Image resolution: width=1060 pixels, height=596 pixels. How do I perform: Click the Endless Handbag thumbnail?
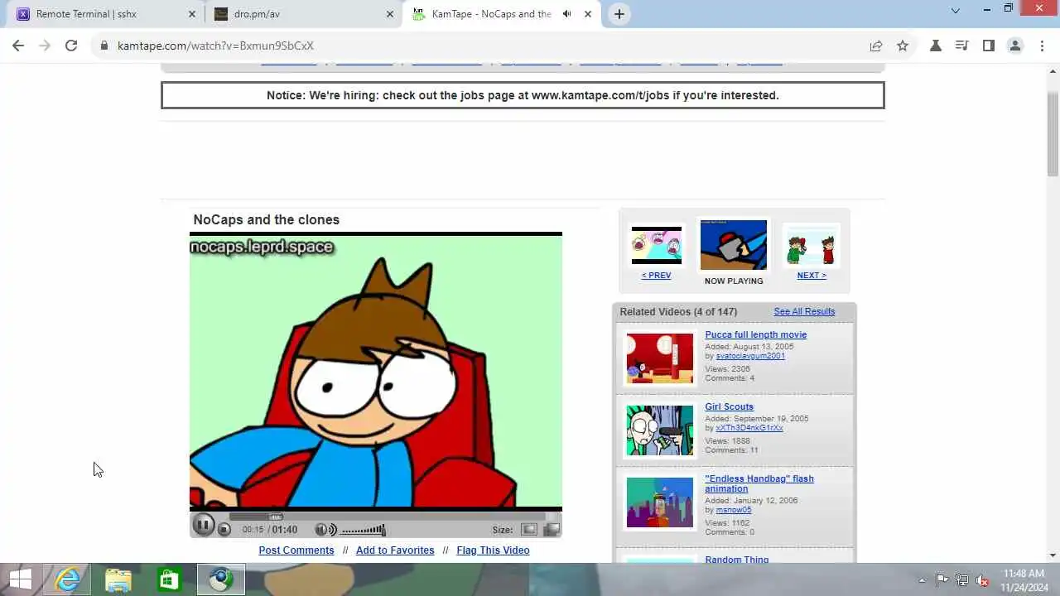click(x=660, y=502)
